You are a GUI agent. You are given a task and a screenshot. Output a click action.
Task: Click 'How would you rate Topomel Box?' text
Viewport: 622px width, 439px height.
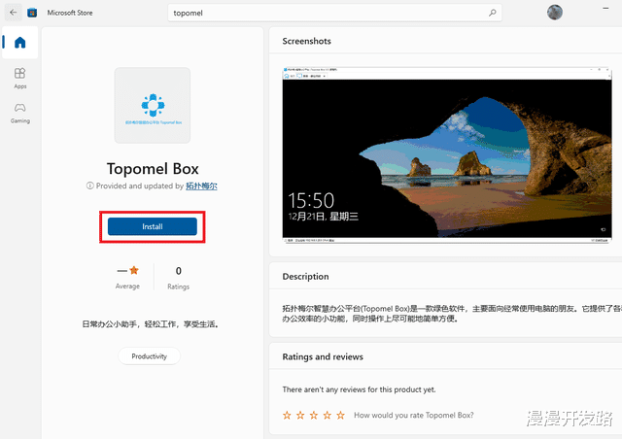pyautogui.click(x=414, y=416)
